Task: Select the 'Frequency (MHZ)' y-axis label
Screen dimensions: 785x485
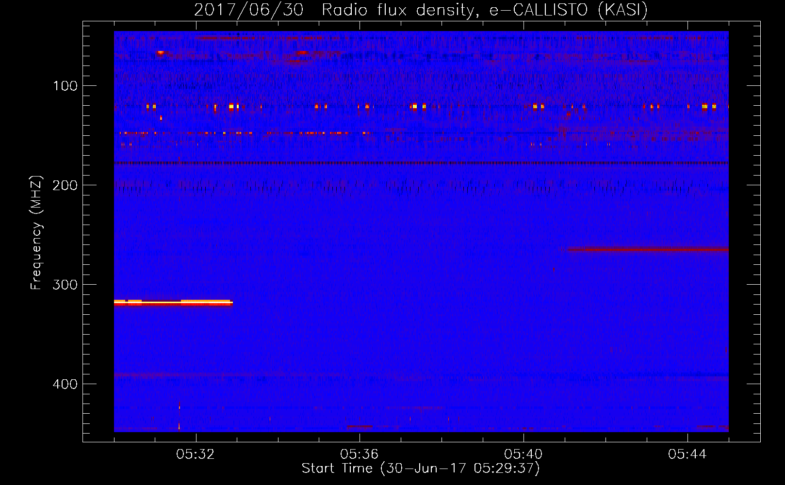Action: [36, 233]
